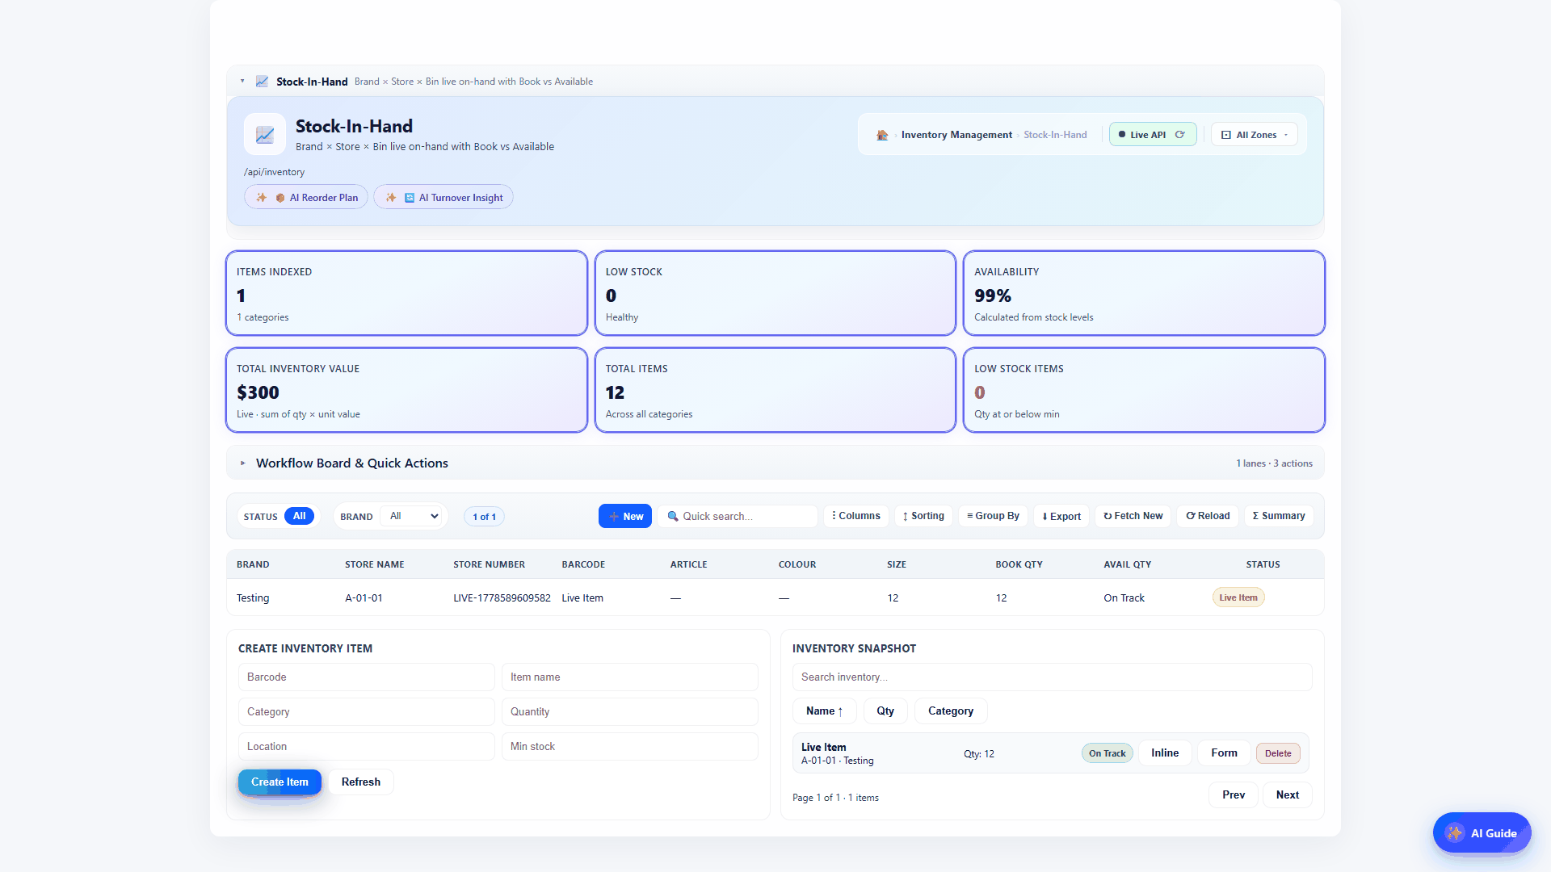The width and height of the screenshot is (1551, 872).
Task: Click Refresh in create item form
Action: 360,782
